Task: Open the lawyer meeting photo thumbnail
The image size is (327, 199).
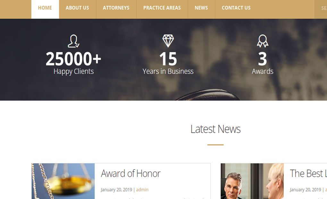Action: point(252,181)
